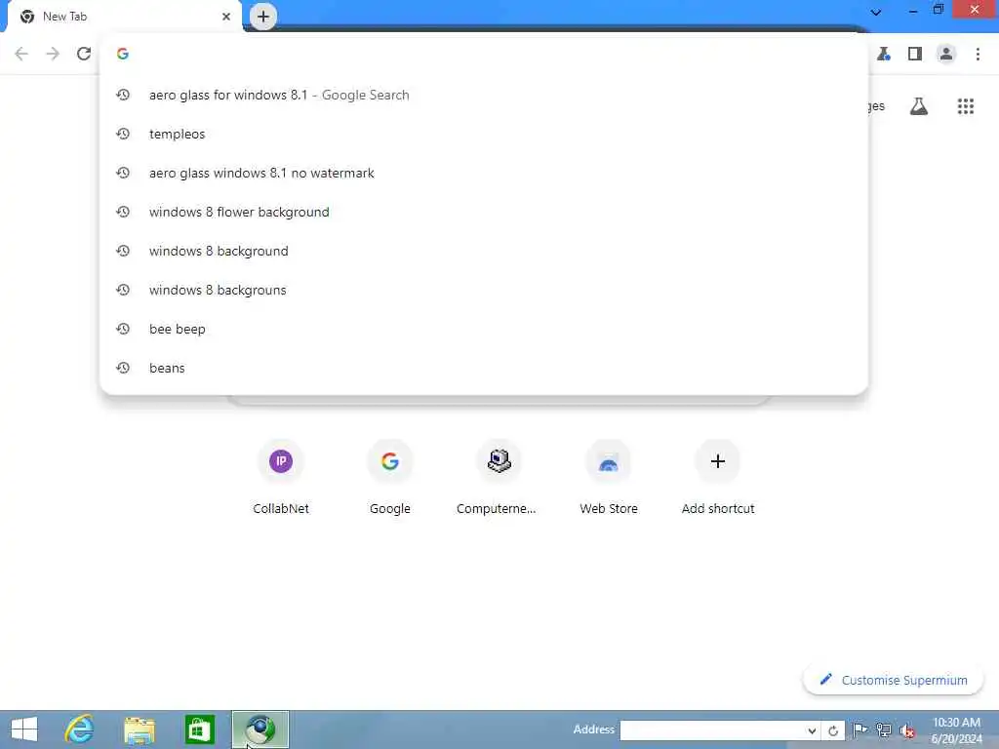
Task: Pick the bee beep suggestion
Action: pos(484,330)
